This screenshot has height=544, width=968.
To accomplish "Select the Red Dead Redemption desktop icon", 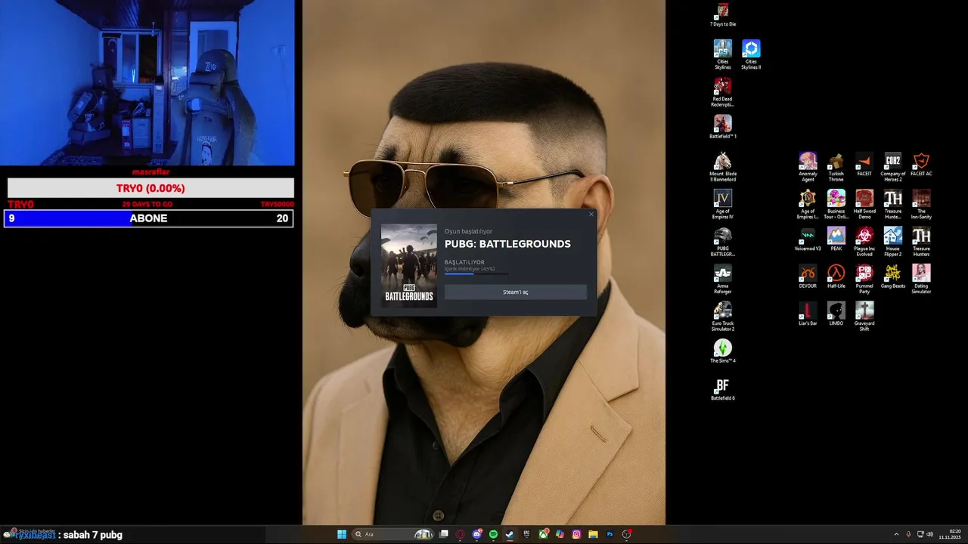I will (723, 92).
